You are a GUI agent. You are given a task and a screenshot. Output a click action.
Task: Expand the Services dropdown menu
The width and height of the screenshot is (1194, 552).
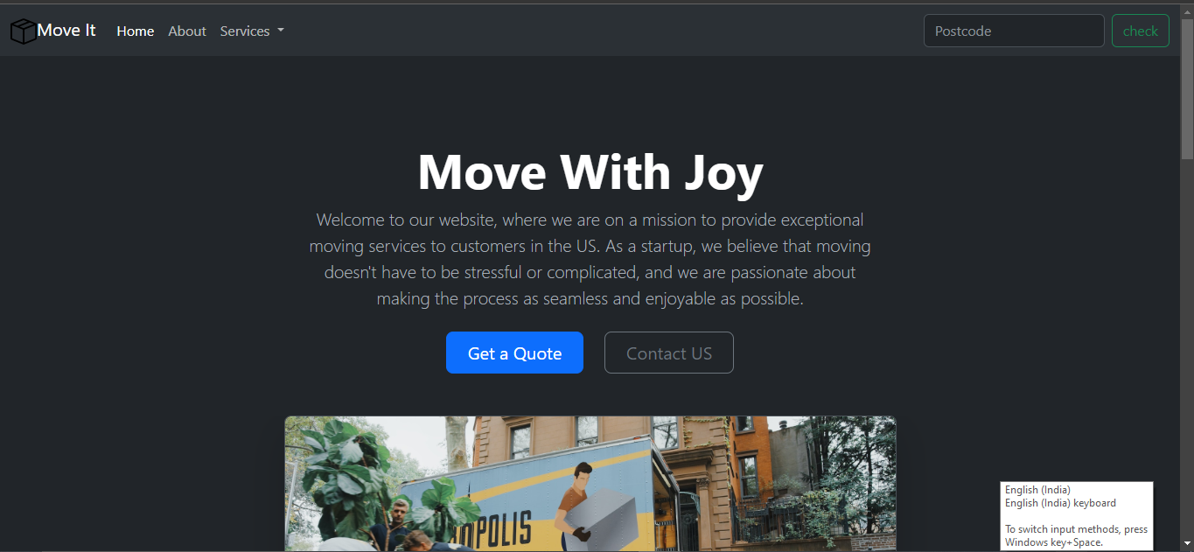(x=252, y=31)
